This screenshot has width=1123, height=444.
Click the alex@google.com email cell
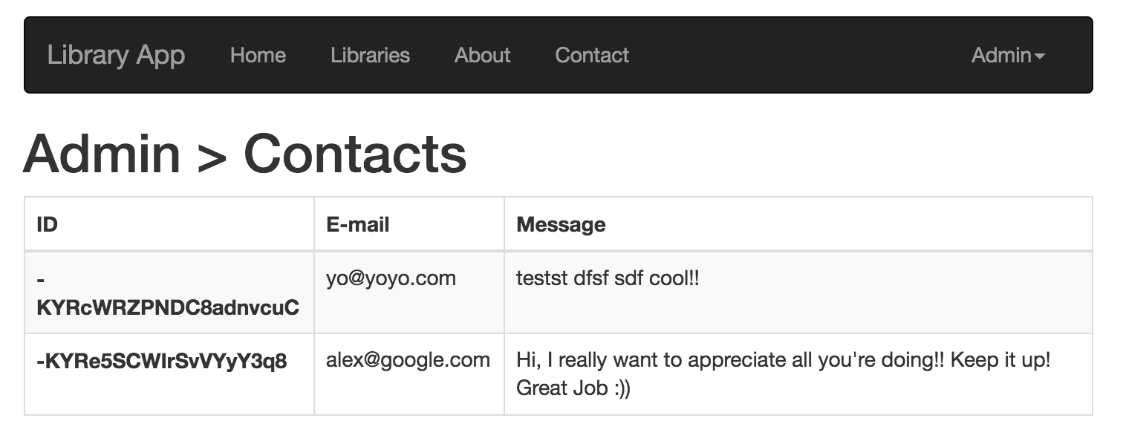[408, 360]
